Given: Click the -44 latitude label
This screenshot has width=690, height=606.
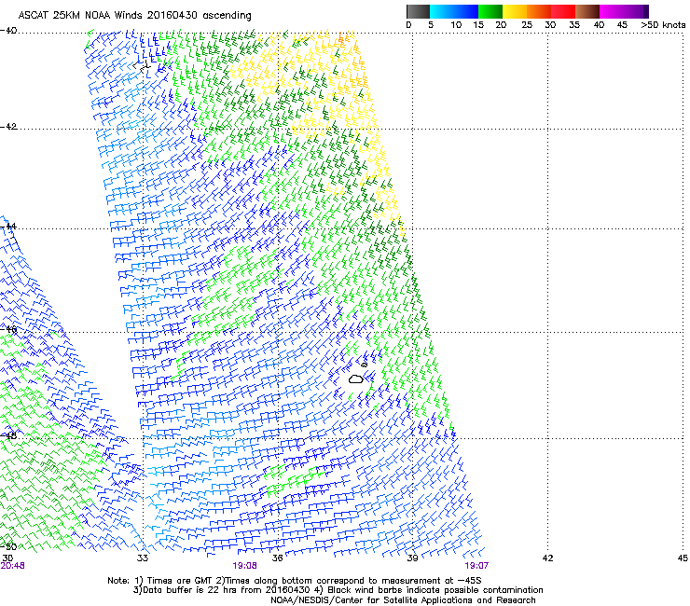Looking at the screenshot, I should click(8, 227).
